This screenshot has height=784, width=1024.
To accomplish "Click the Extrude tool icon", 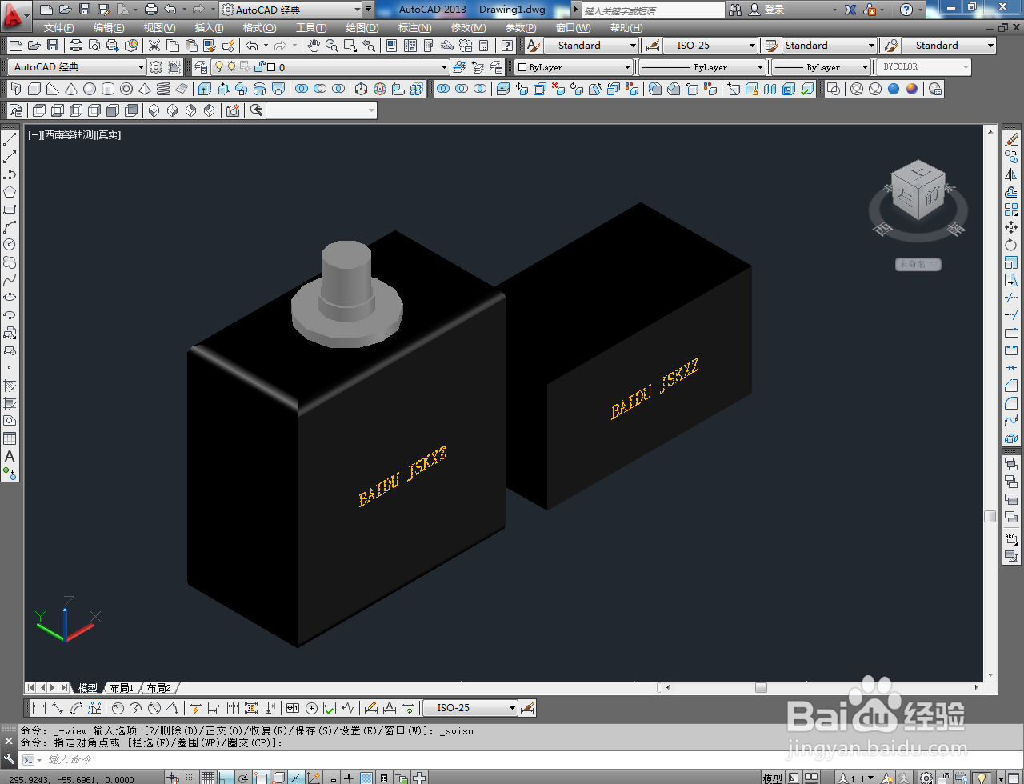I will (205, 89).
